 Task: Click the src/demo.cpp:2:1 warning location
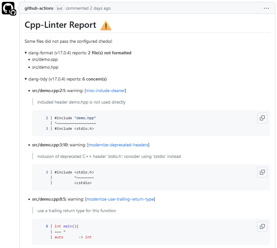tap(49, 91)
